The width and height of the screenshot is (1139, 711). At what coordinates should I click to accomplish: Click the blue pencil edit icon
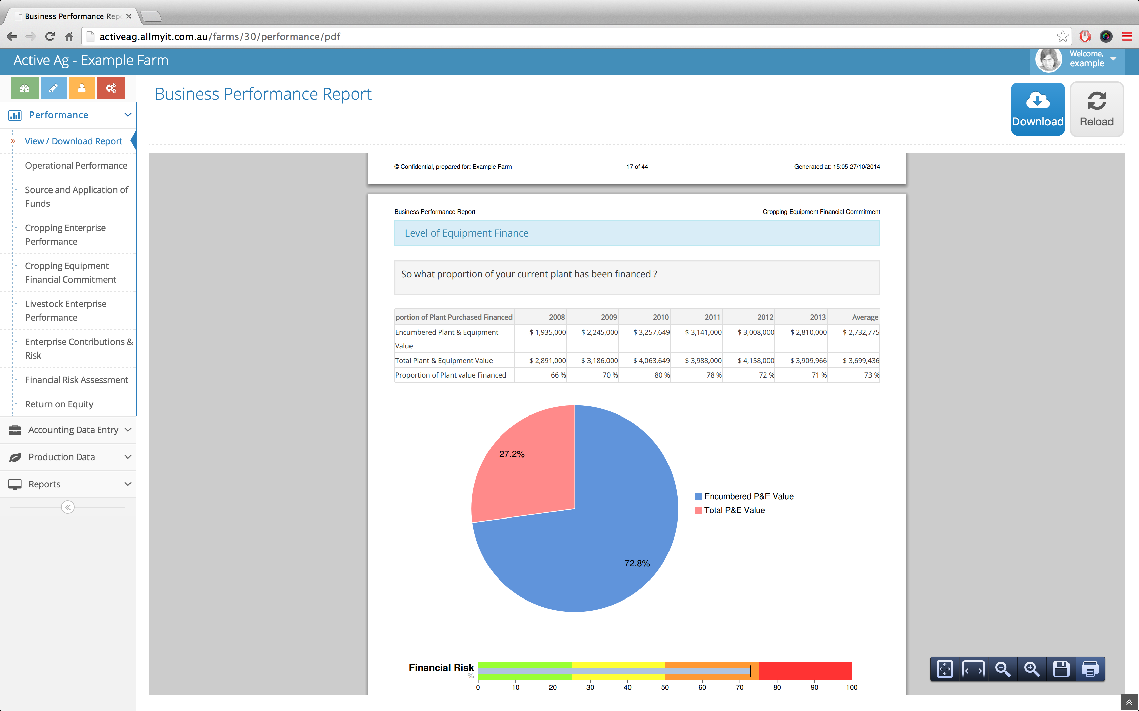(x=53, y=88)
